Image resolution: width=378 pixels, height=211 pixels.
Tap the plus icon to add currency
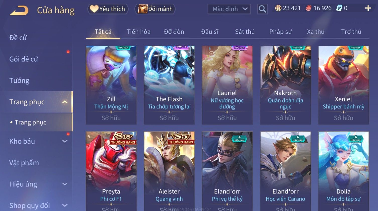[368, 8]
